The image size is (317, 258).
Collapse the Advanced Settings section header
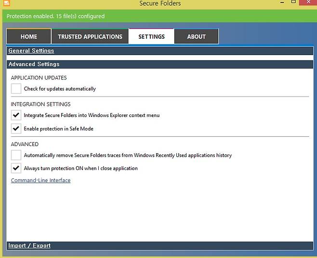[x=34, y=64]
